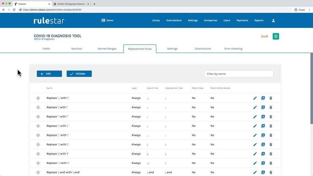Switch to the Named Ranges tab
The width and height of the screenshot is (313, 176).
[x=107, y=49]
